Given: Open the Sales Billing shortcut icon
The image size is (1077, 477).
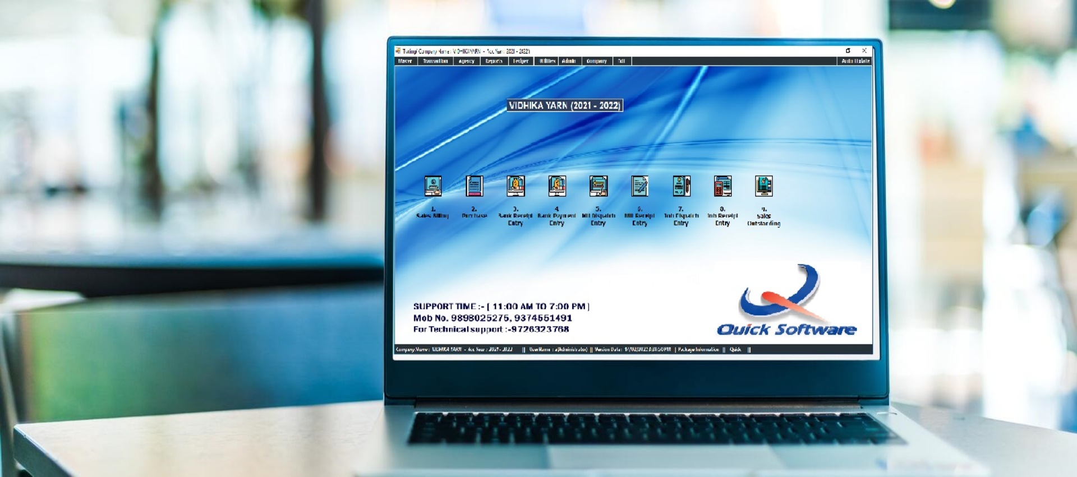Looking at the screenshot, I should [433, 186].
